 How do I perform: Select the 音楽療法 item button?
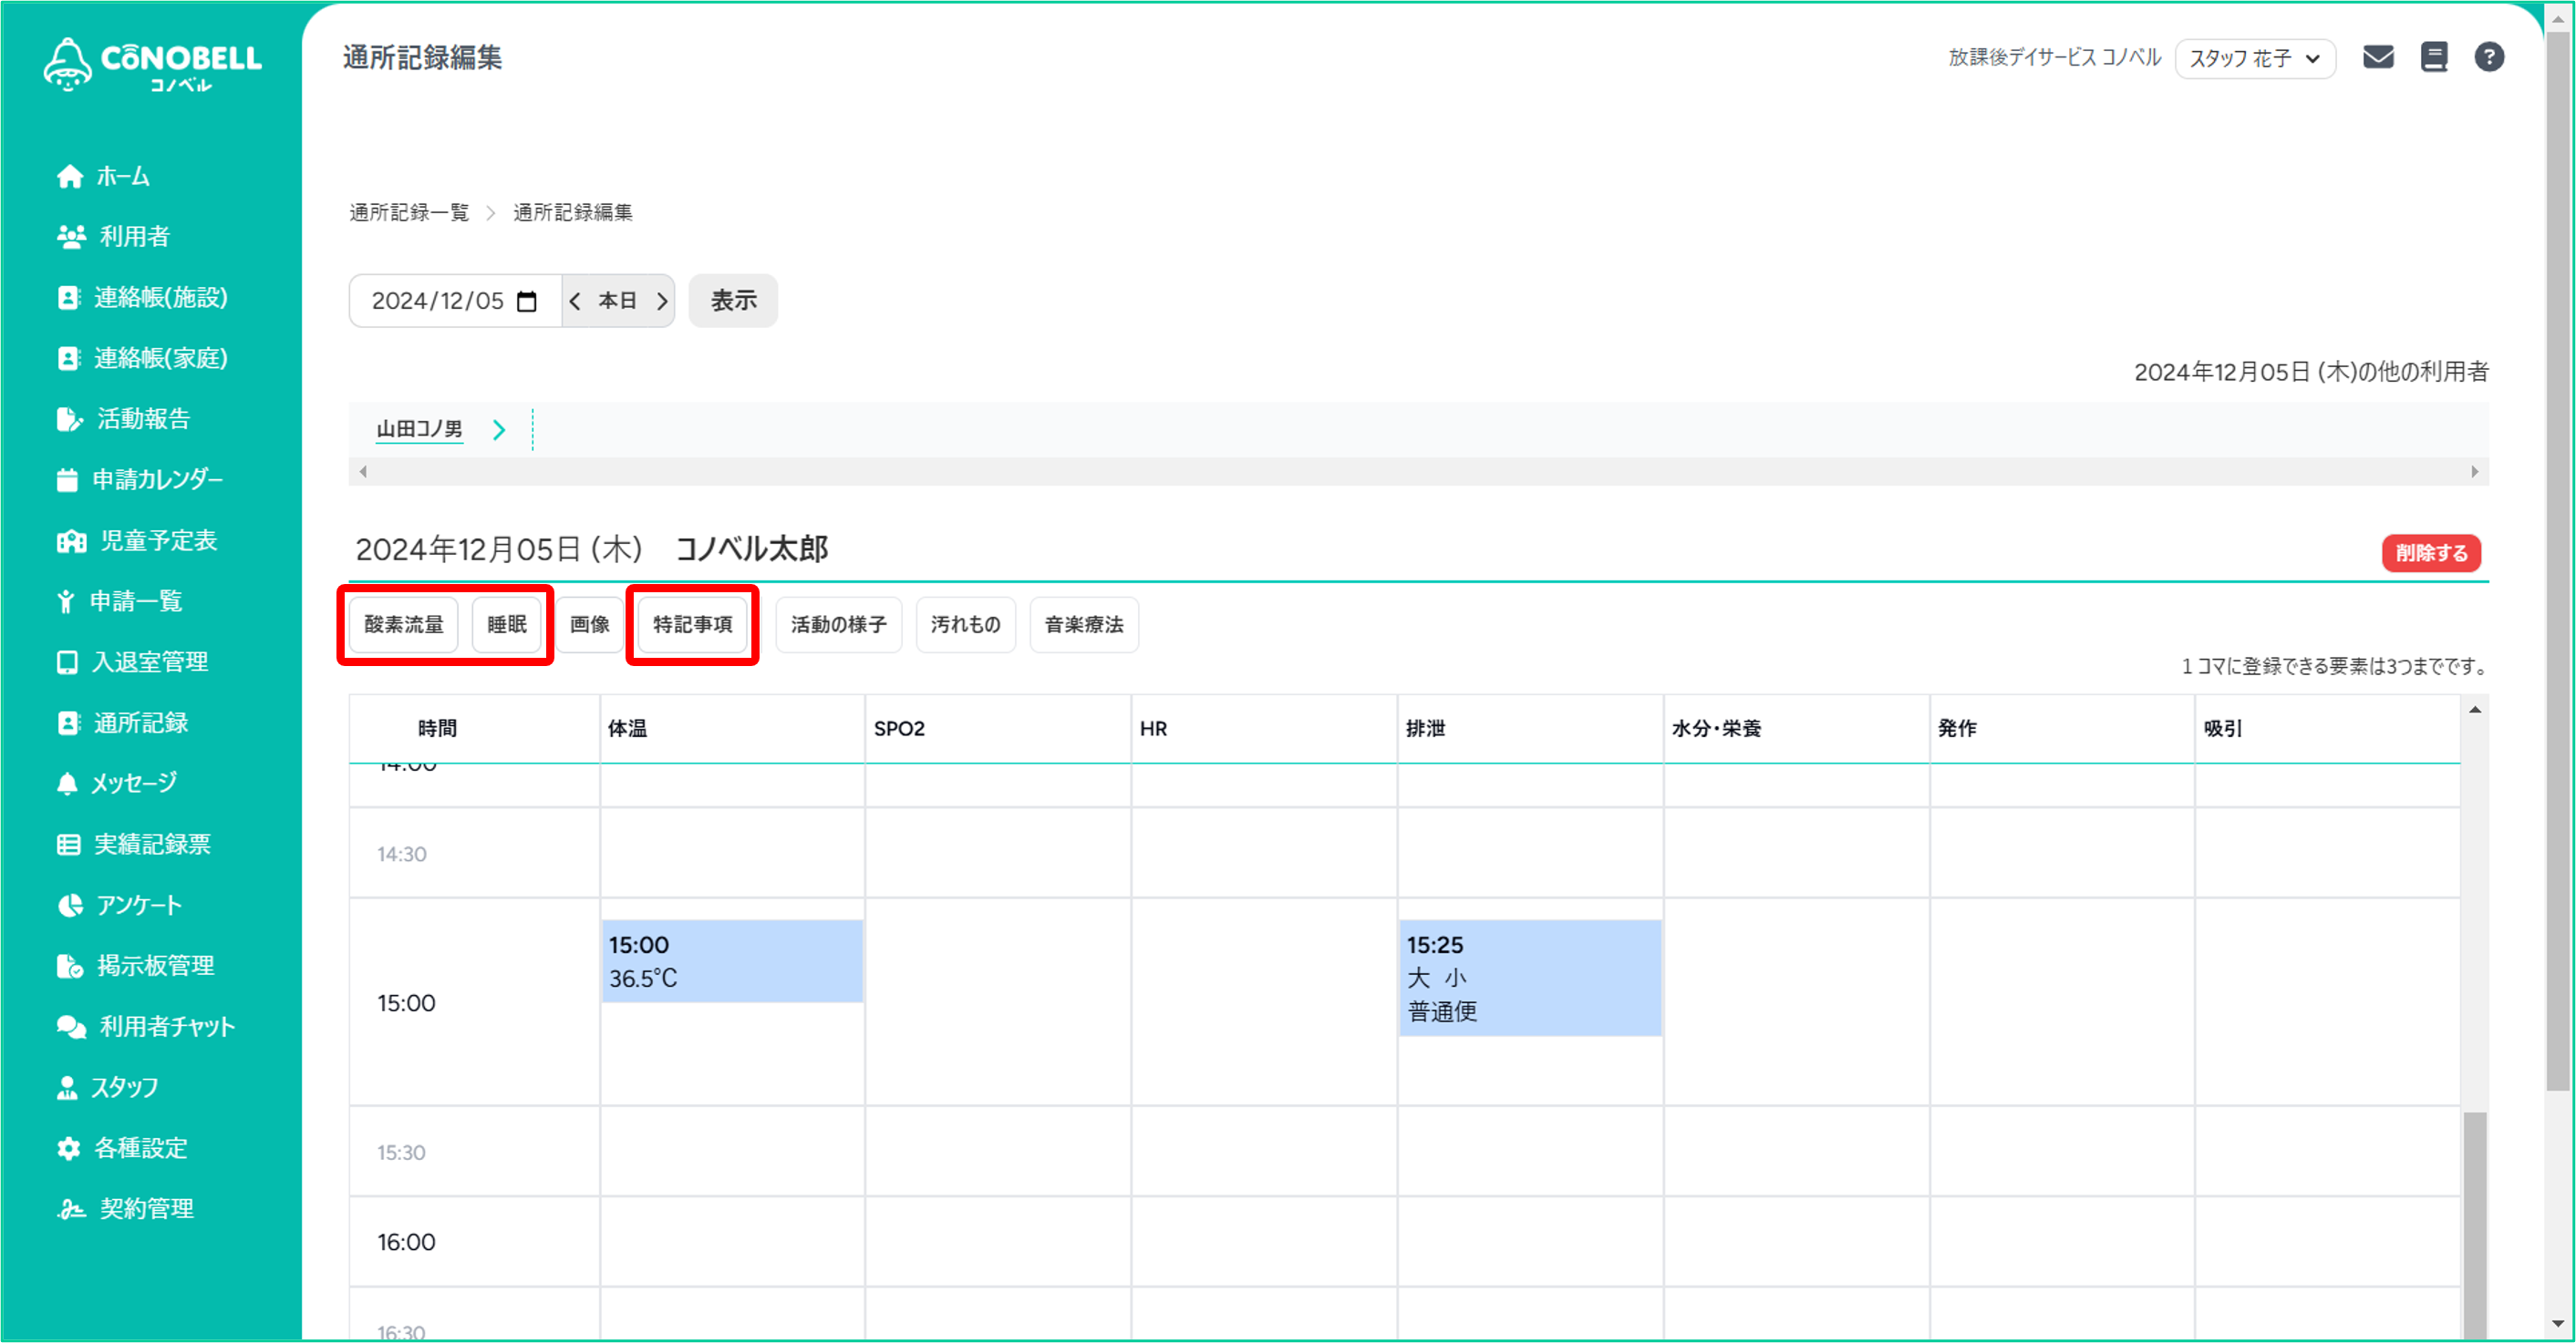tap(1084, 624)
